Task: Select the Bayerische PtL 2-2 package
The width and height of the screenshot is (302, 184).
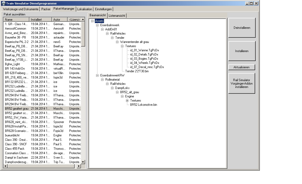Action: [x=42, y=42]
